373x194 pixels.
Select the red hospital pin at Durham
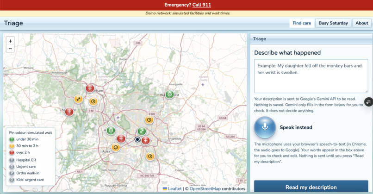(x=90, y=88)
